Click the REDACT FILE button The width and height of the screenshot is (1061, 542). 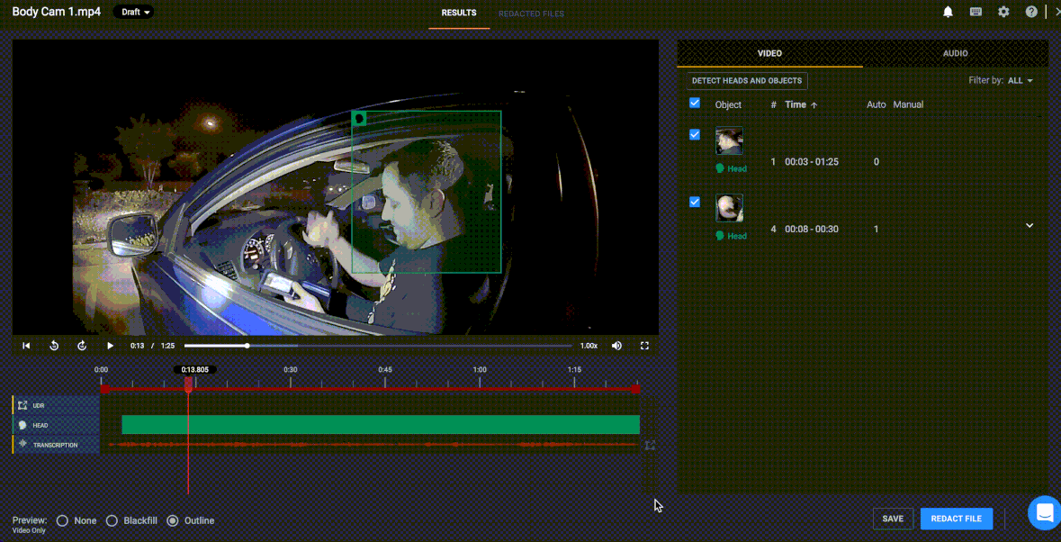(956, 519)
